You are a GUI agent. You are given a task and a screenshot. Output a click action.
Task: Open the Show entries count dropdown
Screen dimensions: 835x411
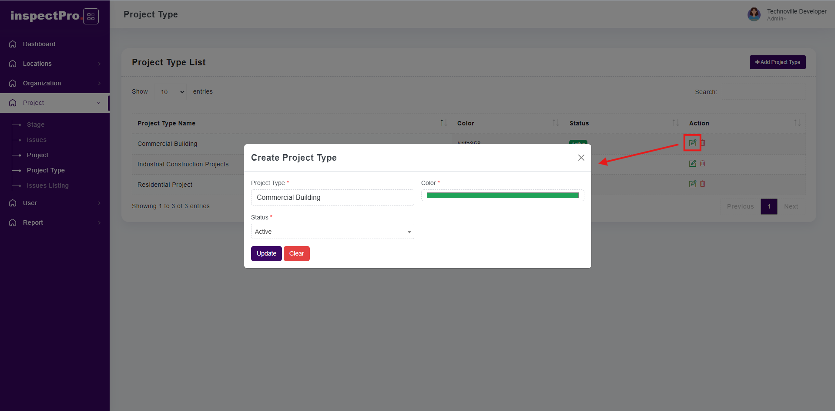click(x=171, y=92)
